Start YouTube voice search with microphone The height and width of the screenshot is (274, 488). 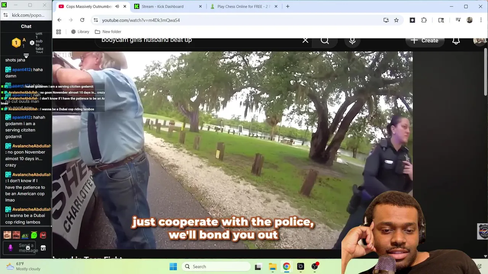coord(352,41)
